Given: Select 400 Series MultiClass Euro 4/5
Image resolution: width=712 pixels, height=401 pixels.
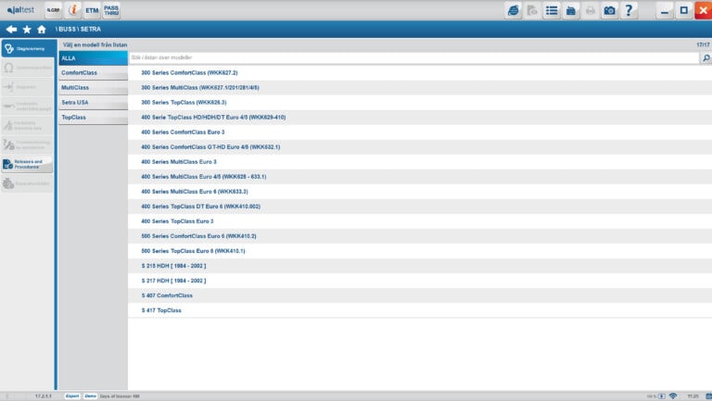Looking at the screenshot, I should pyautogui.click(x=420, y=177).
